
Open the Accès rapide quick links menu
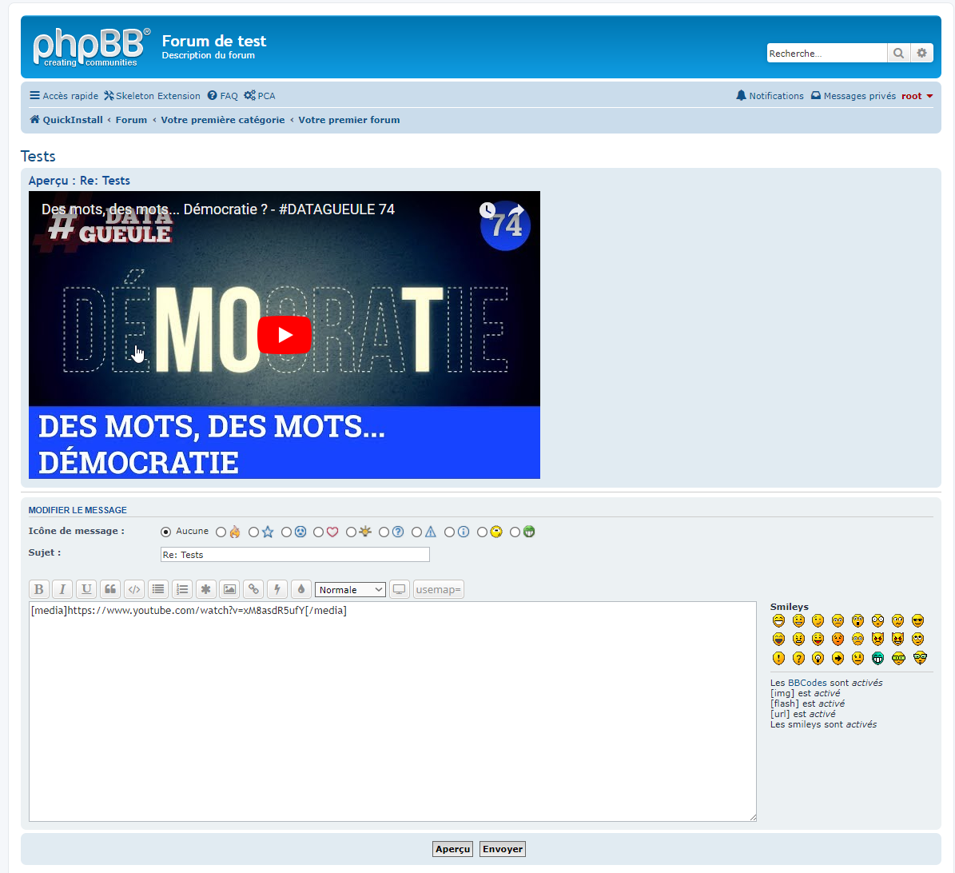click(x=64, y=96)
